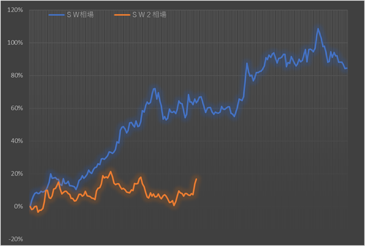Click the 40% y-axis label
The height and width of the screenshot is (246, 365).
[x=17, y=141]
